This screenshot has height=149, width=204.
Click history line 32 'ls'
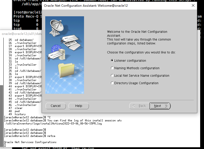(x=13, y=61)
